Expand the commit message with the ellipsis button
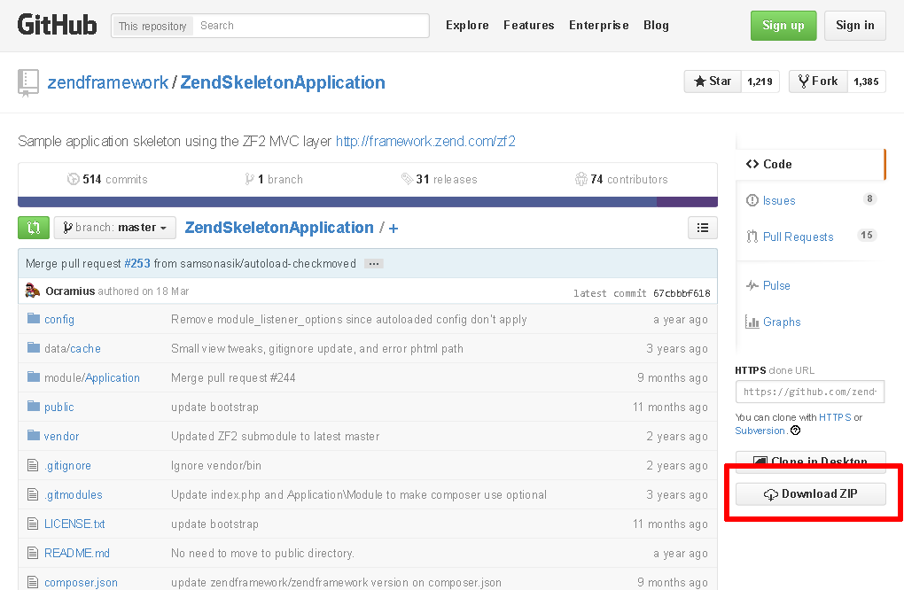This screenshot has height=590, width=904. (x=373, y=262)
